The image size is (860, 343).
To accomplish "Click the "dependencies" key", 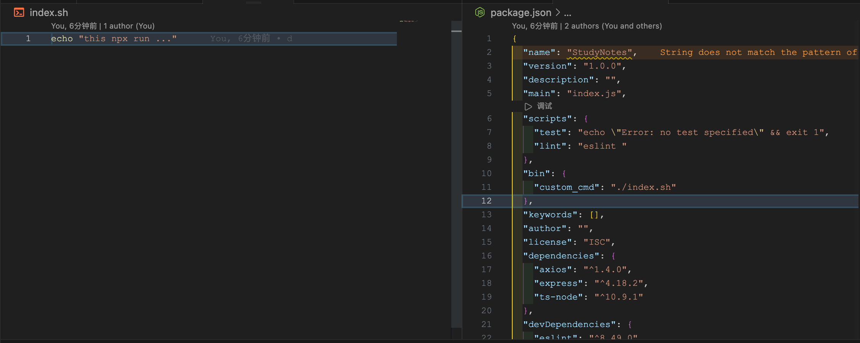I will tap(561, 256).
